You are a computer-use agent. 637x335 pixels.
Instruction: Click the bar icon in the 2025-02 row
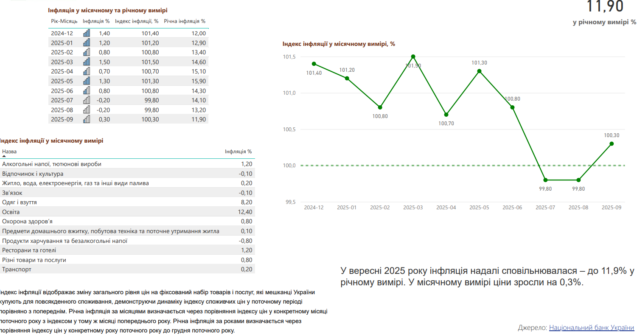(87, 52)
